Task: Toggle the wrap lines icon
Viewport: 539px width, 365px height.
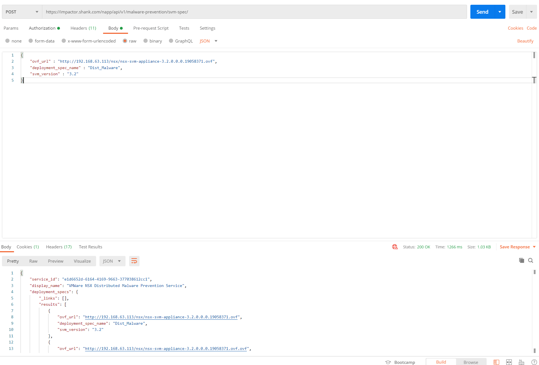Action: tap(134, 261)
